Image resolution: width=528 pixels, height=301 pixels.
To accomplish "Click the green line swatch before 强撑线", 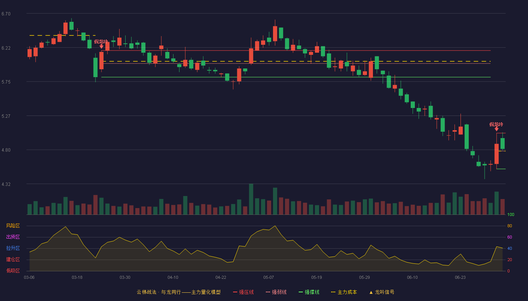I will 301,292.
